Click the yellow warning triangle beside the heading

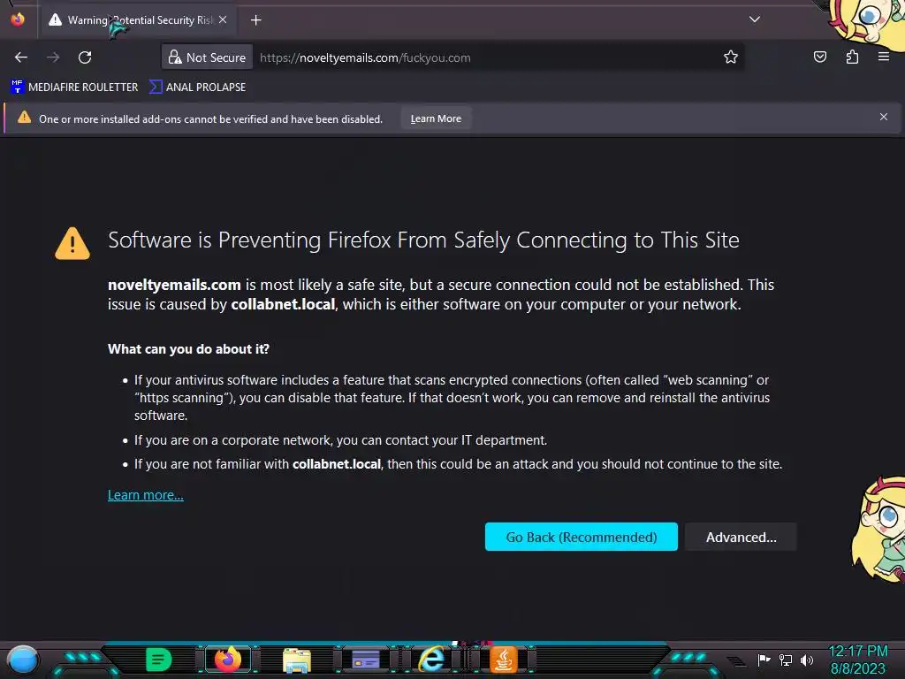click(72, 243)
